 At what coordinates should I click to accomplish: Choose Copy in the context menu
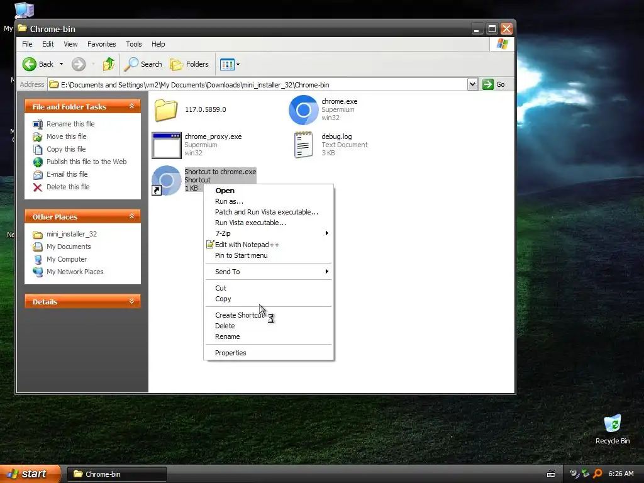click(269, 299)
